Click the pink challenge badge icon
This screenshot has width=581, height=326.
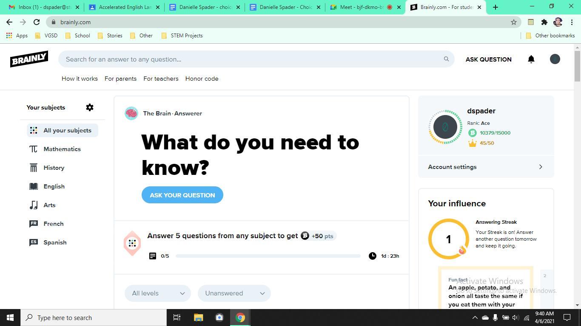(132, 243)
